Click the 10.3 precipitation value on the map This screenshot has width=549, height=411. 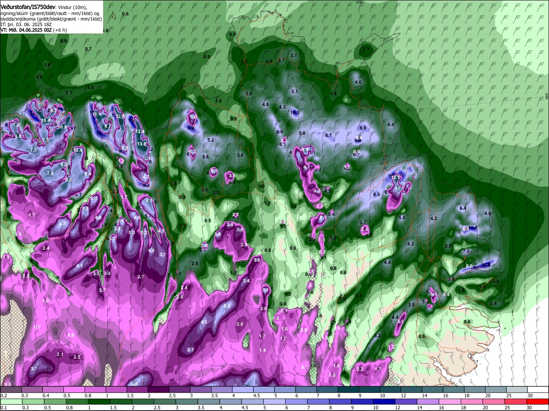pos(295,113)
